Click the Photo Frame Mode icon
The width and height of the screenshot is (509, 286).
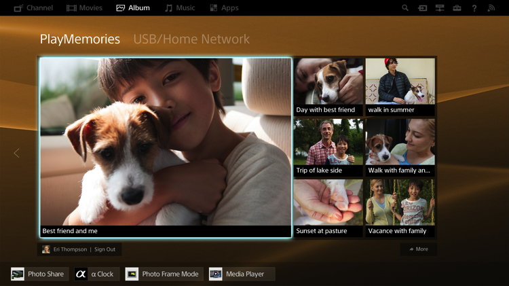(132, 274)
